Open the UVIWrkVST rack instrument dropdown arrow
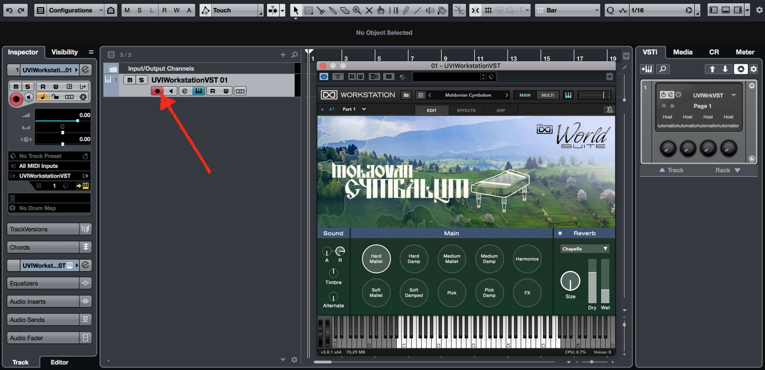 (733, 95)
